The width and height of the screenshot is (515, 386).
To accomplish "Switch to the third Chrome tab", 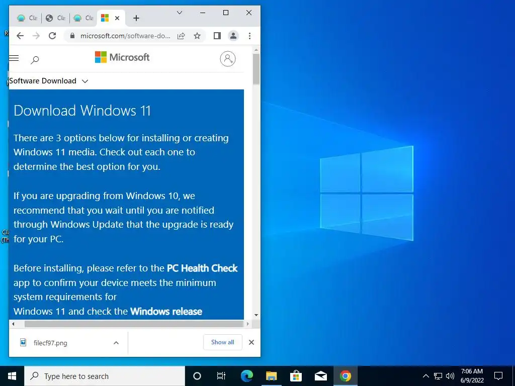I will pyautogui.click(x=83, y=18).
